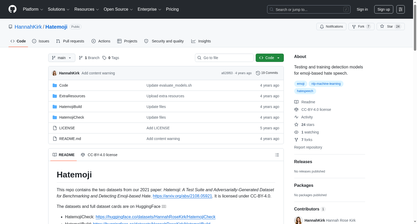Open the 'Update evaluate_models.sh' commit message
This screenshot has width=417, height=224.
click(x=169, y=85)
